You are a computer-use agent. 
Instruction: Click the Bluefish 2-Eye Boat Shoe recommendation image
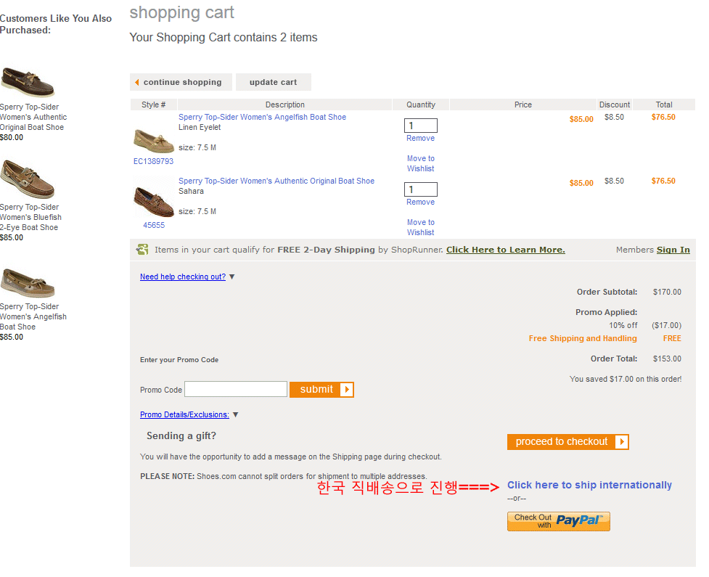[28, 180]
